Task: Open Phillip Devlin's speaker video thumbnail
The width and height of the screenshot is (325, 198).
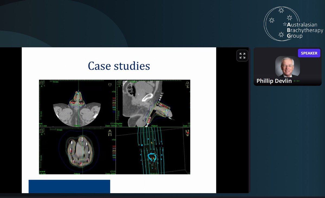Action: pos(288,67)
